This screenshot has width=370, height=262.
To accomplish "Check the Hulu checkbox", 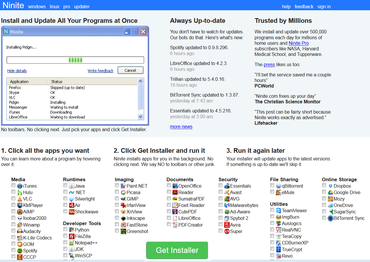I will click(x=13, y=192).
